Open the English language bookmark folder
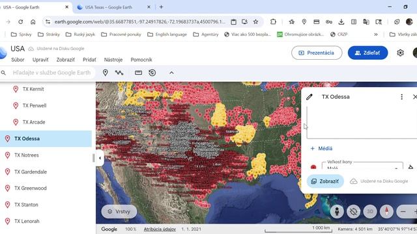This screenshot has width=417, height=234. [x=167, y=34]
